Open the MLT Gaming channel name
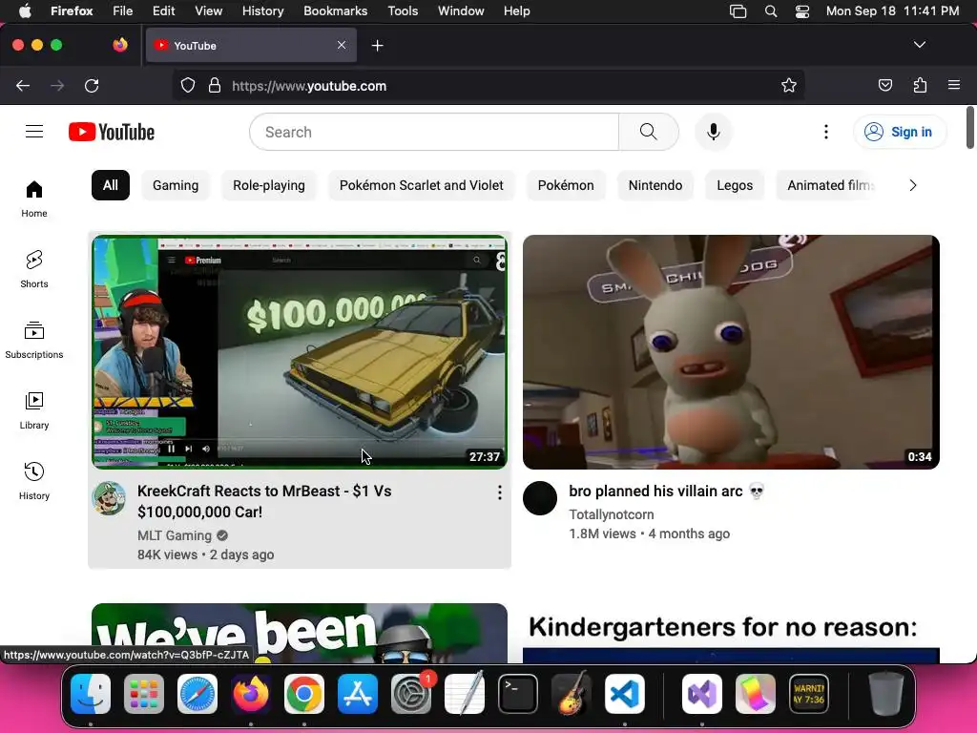Viewport: 977px width, 733px height. [x=175, y=535]
